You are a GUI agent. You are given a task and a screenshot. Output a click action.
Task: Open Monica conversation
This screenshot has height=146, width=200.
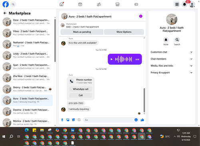coord(27,122)
